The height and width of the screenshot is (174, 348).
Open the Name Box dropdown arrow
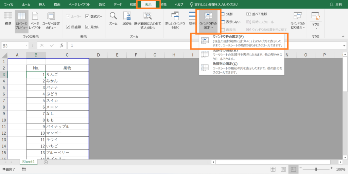click(27, 45)
